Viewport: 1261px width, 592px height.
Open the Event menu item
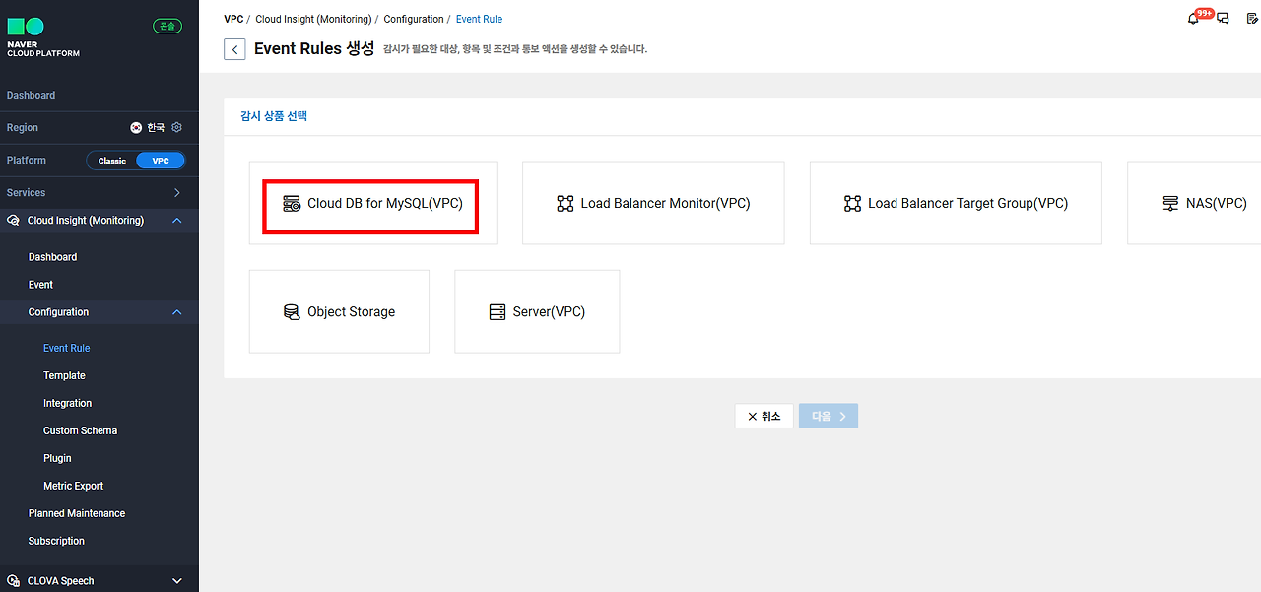point(40,285)
